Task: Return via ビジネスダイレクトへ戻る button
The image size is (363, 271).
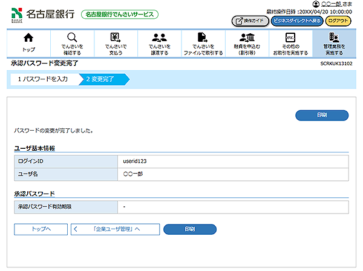Action: pyautogui.click(x=296, y=21)
